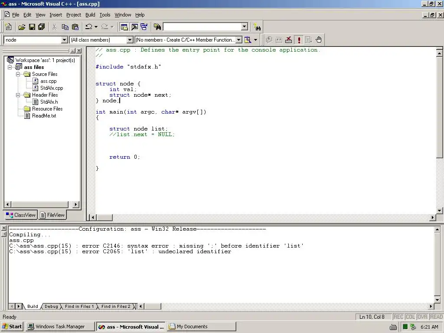Image resolution: width=444 pixels, height=333 pixels.
Task: Collapse the 'ass files' project node
Action: coord(10,67)
